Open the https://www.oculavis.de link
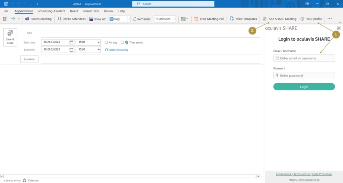 pyautogui.click(x=304, y=180)
